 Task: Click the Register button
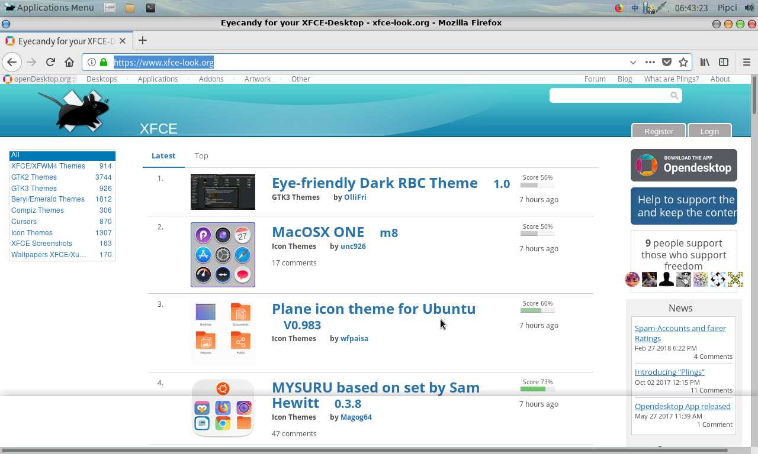(659, 131)
